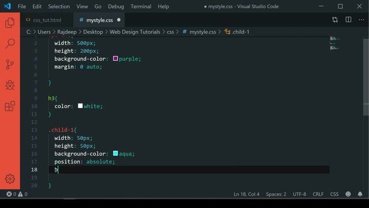This screenshot has width=369, height=208.
Task: Open the Selection menu
Action: 59,6
